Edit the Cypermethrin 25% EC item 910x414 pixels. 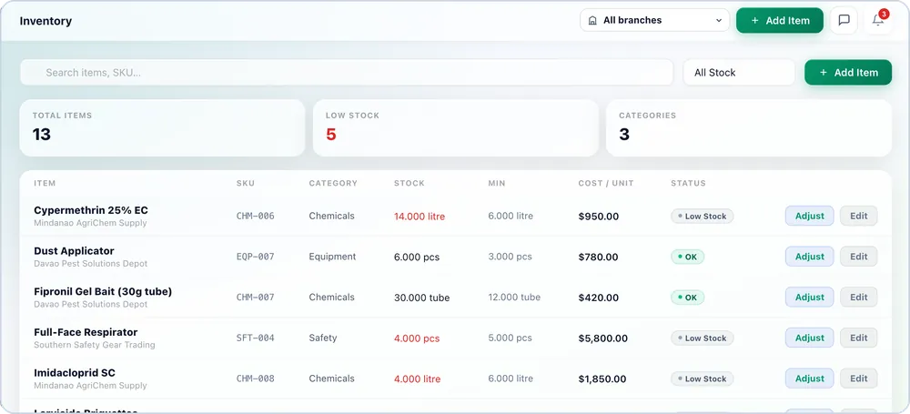859,216
